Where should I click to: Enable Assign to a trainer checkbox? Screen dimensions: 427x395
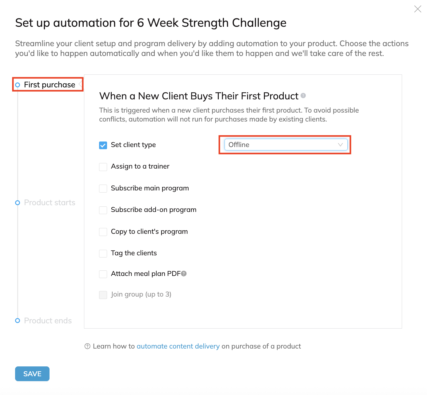coord(103,167)
